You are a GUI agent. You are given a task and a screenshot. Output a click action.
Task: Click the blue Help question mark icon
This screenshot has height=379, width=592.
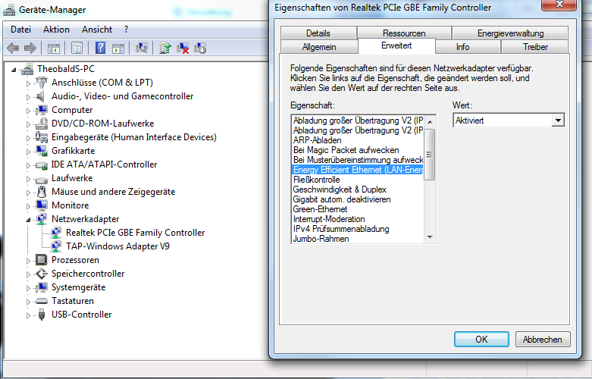click(x=100, y=49)
